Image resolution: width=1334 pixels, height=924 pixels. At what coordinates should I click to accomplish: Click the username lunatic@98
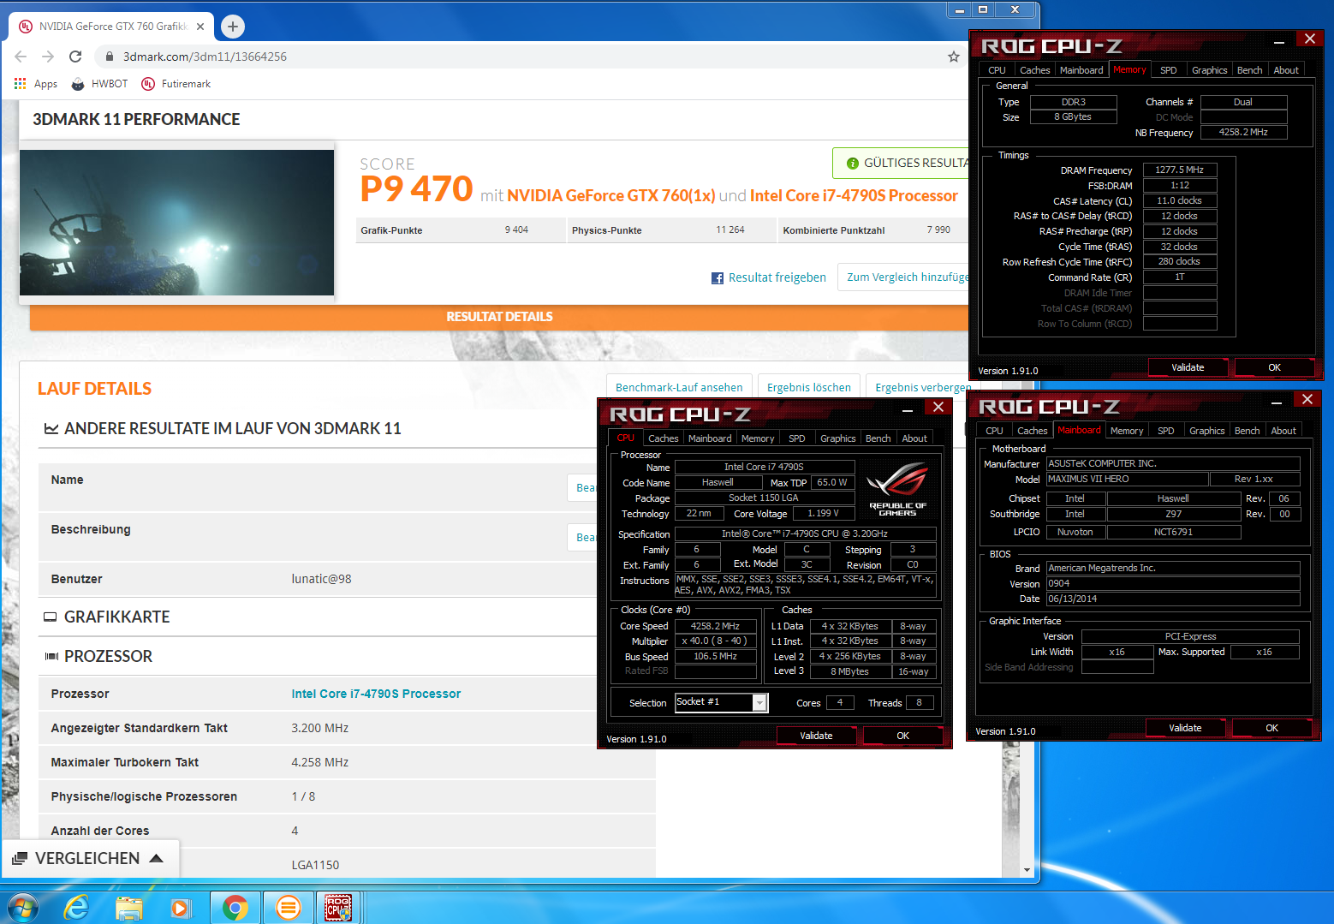321,579
